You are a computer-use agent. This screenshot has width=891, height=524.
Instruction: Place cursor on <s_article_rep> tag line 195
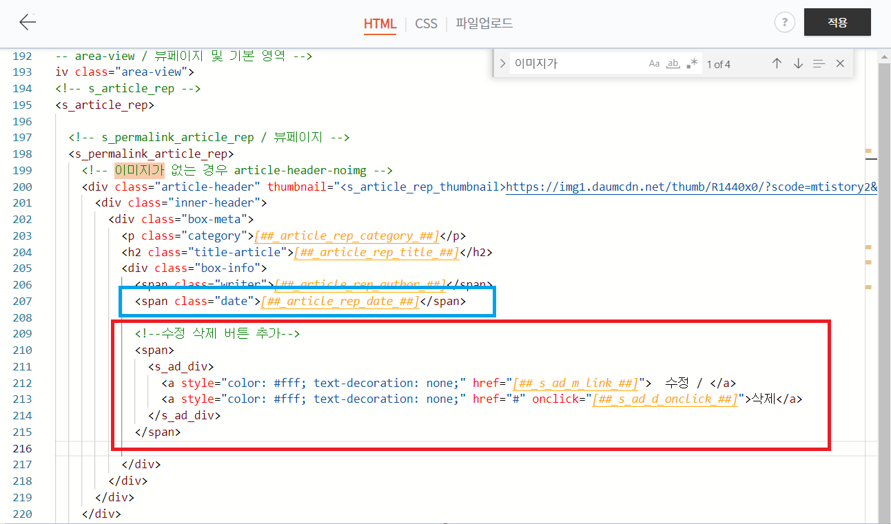105,105
